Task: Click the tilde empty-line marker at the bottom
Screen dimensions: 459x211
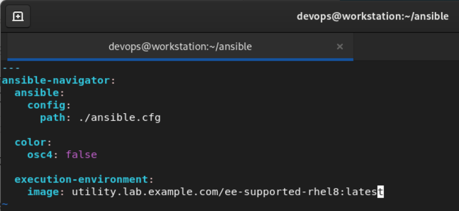Action: coord(4,204)
